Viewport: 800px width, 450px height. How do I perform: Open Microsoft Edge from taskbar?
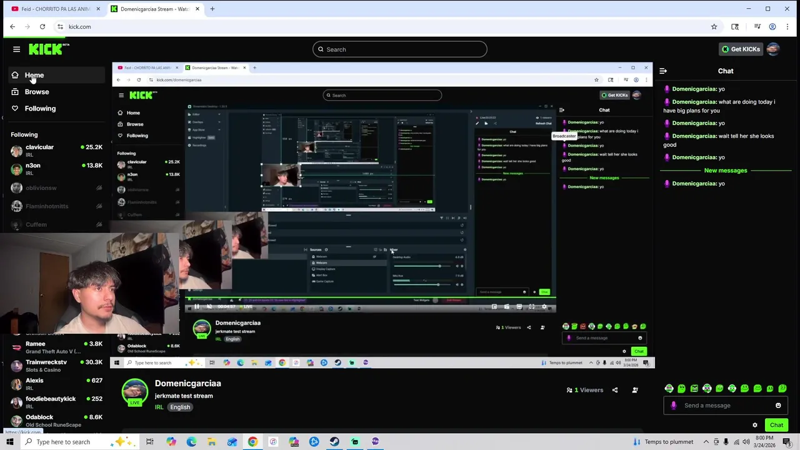click(191, 442)
